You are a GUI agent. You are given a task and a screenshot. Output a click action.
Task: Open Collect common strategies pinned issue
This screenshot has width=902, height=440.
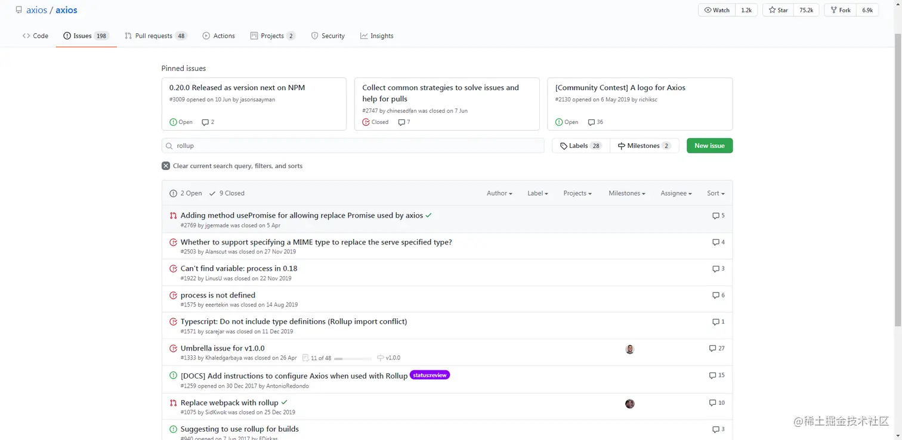440,93
